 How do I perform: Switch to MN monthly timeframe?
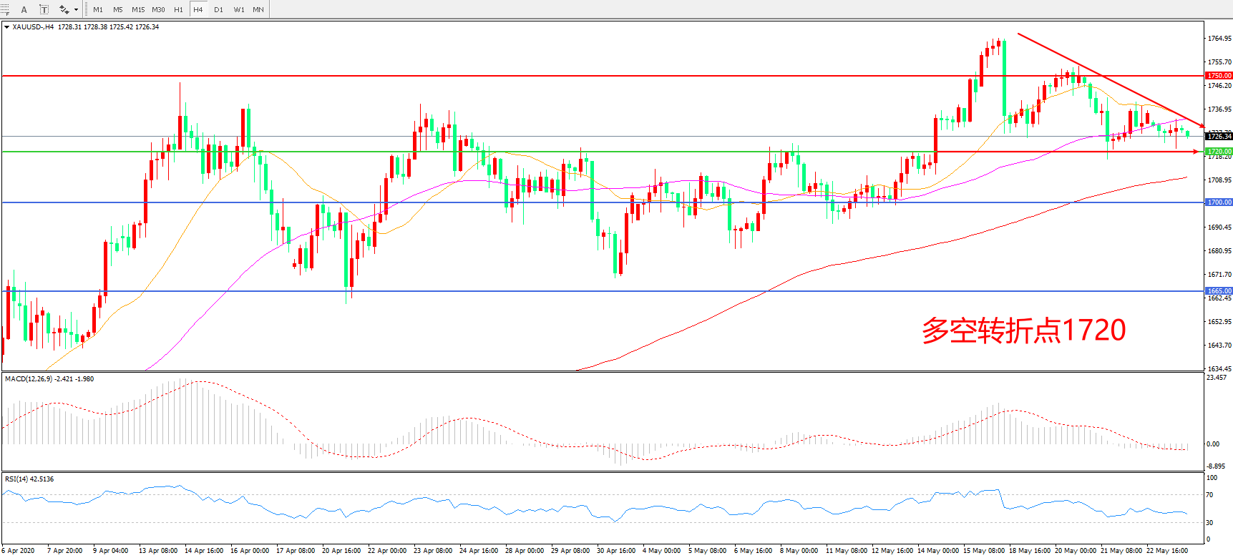[x=258, y=9]
